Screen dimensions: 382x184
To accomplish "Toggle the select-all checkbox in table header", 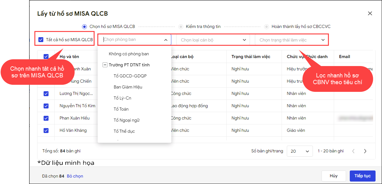I will tap(46, 57).
